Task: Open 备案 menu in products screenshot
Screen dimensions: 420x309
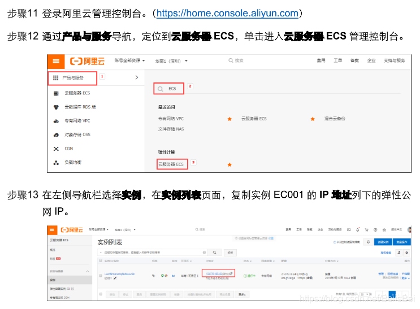Action: (354, 60)
